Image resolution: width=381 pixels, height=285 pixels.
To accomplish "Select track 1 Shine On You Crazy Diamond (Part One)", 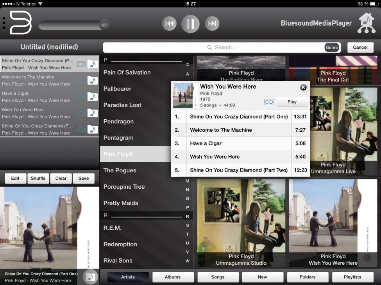I will click(x=241, y=117).
